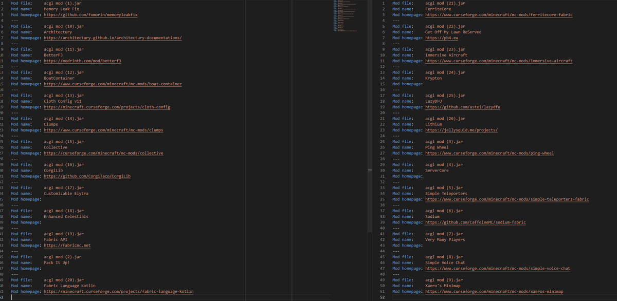This screenshot has height=301, width=617.
Task: Open the cloth-config projects link
Action: [107, 107]
